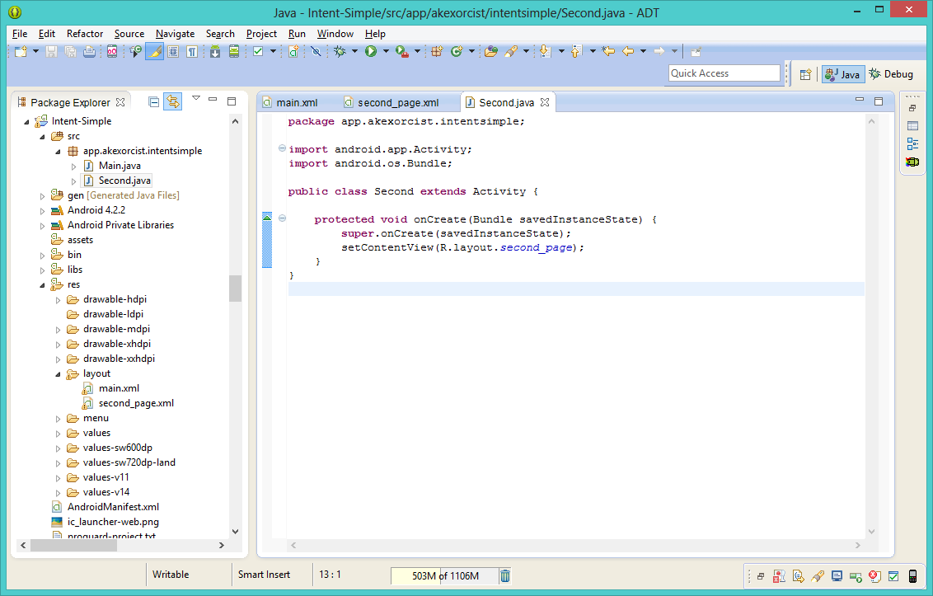The image size is (933, 596).
Task: Click the restore icon in right side trim
Action: tap(912, 108)
